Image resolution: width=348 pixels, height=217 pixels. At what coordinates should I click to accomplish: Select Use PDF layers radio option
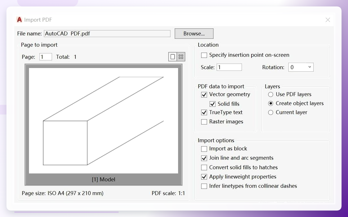click(271, 94)
